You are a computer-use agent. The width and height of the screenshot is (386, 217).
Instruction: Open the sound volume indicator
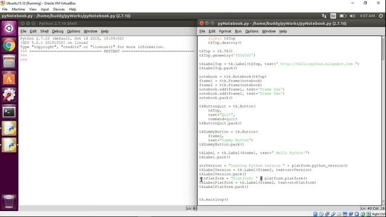pos(352,16)
